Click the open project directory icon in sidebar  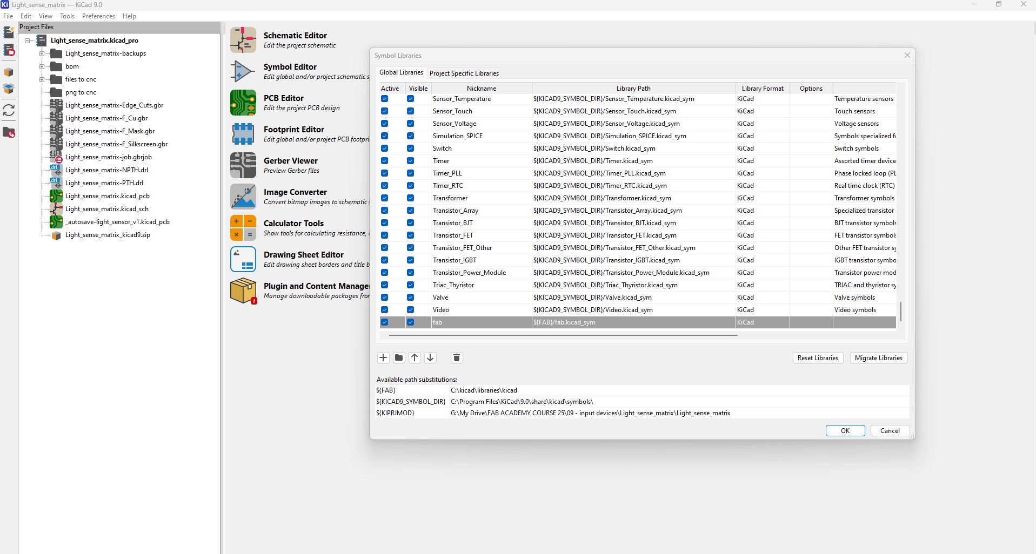pos(9,132)
